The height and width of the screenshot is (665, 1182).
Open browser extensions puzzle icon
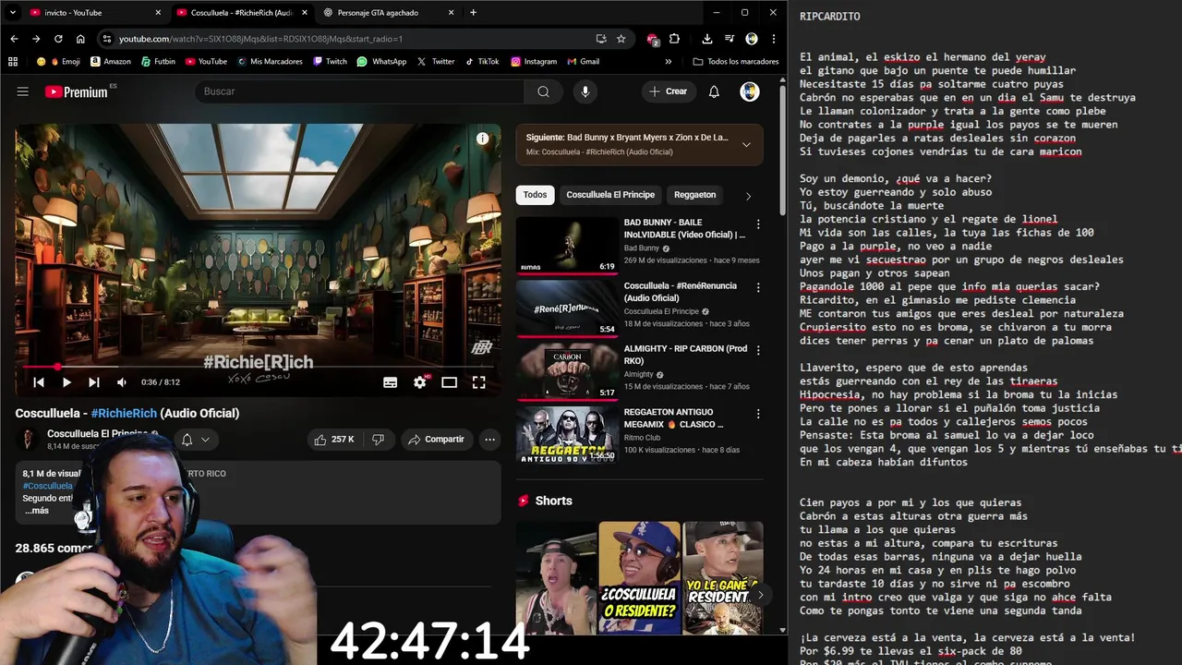674,39
